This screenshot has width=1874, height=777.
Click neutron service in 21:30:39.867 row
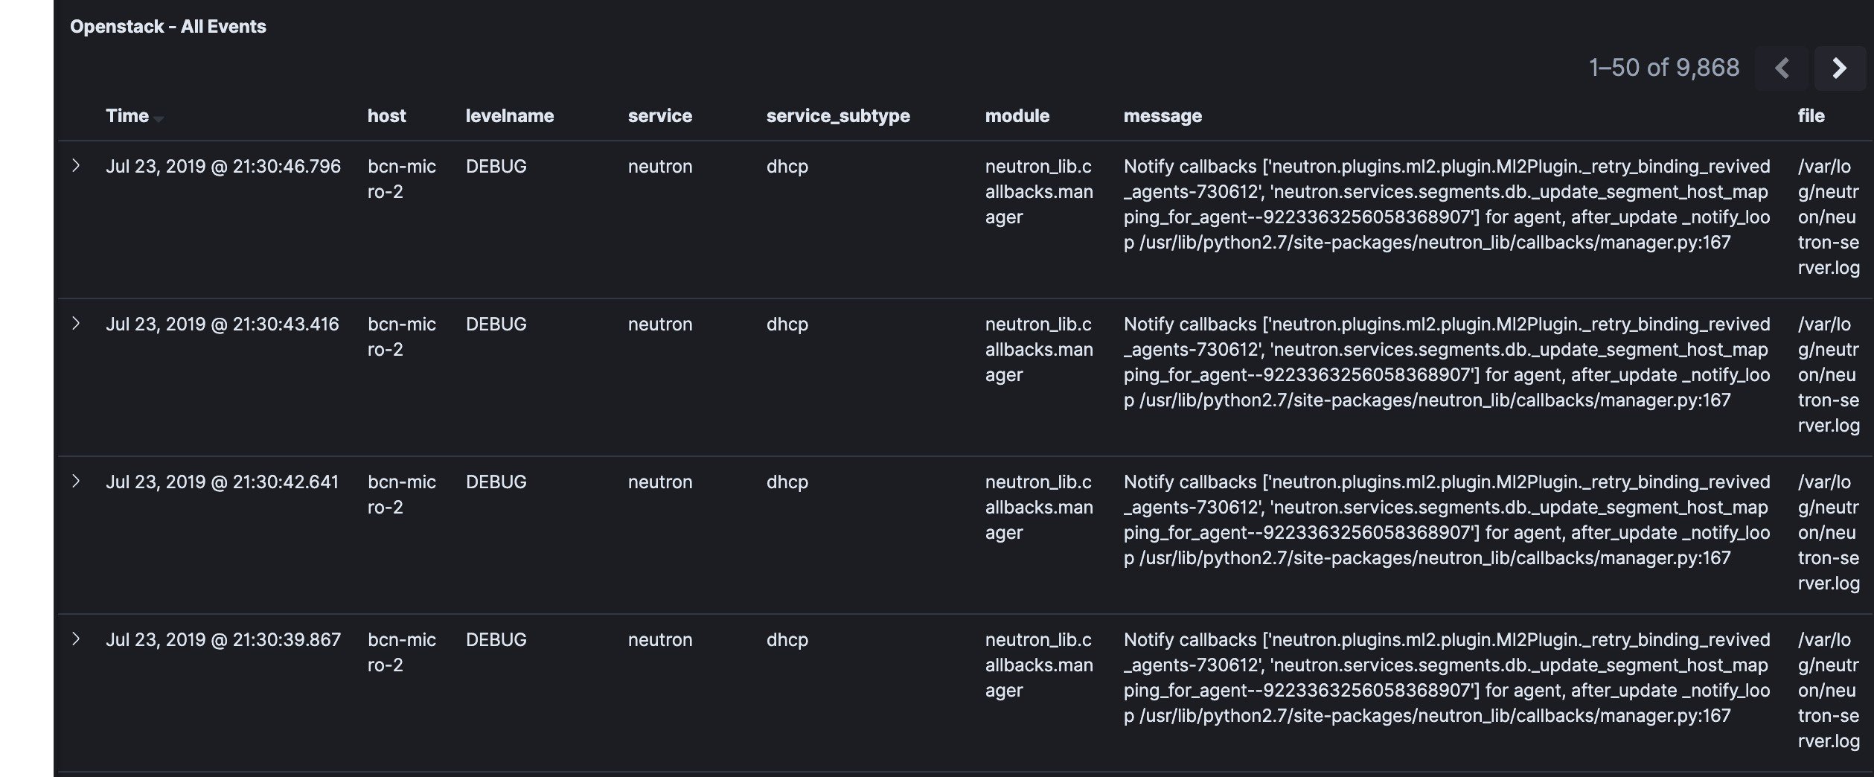660,639
